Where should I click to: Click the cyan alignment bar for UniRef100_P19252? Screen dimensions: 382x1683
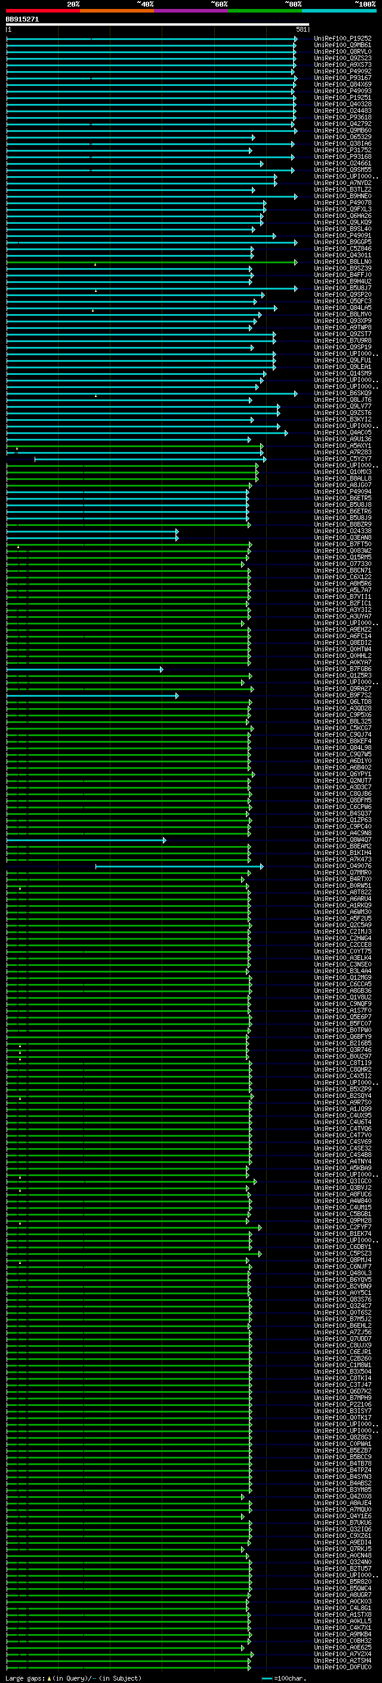coord(152,39)
